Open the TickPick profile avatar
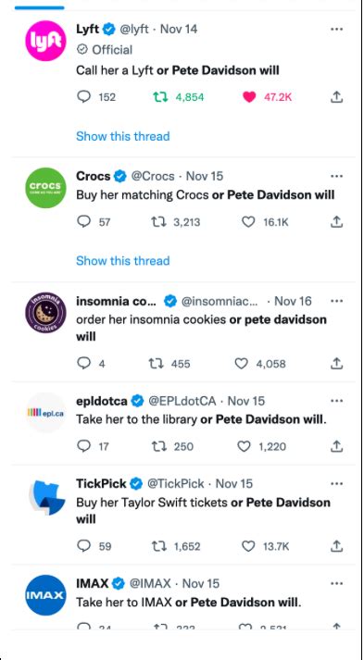Viewport: 364px width, 660px height. point(46,498)
